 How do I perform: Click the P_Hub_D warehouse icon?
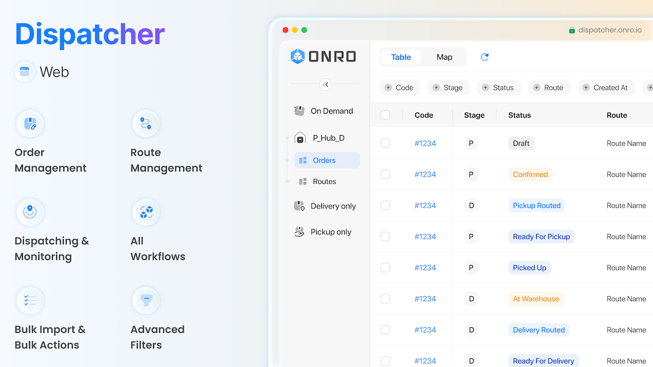(x=300, y=138)
